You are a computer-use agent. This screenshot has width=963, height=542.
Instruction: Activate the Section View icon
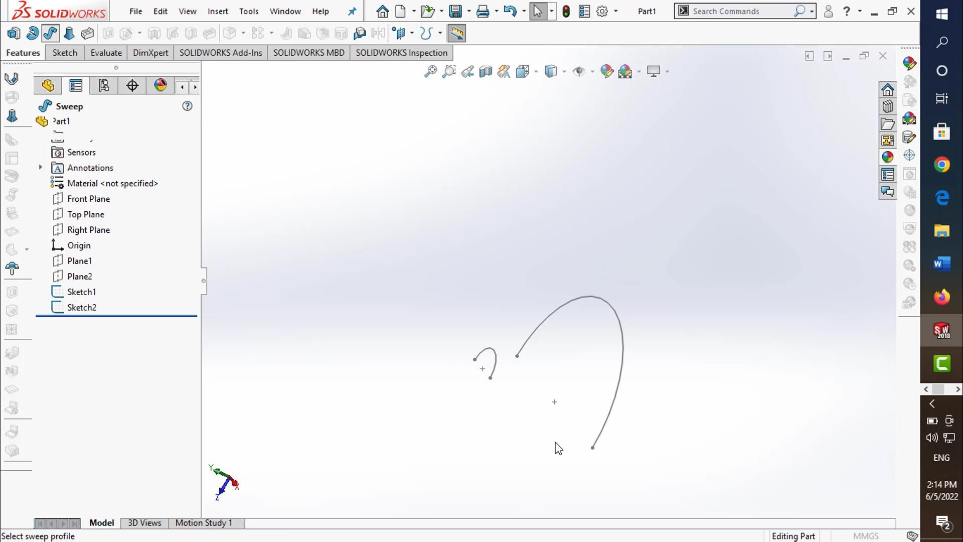click(x=486, y=71)
